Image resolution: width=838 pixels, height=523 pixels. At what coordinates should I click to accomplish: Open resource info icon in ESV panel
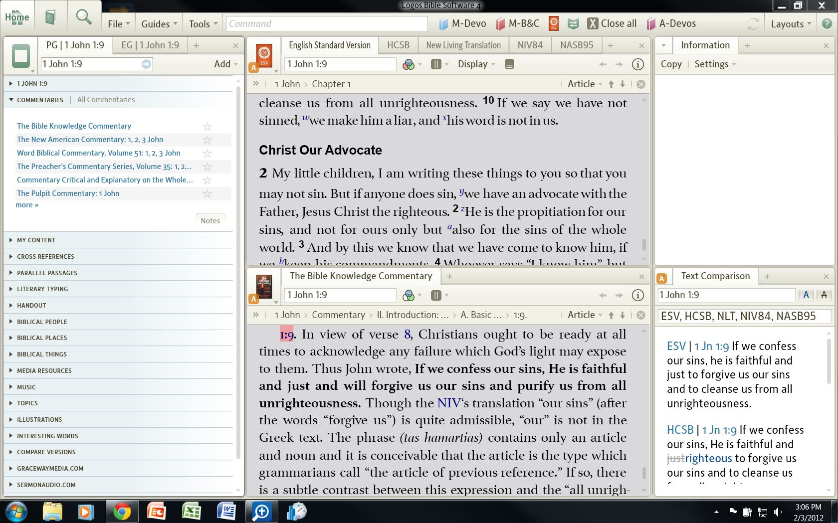point(637,64)
